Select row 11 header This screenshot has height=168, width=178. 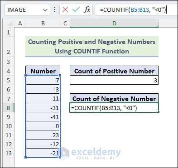tap(9, 135)
